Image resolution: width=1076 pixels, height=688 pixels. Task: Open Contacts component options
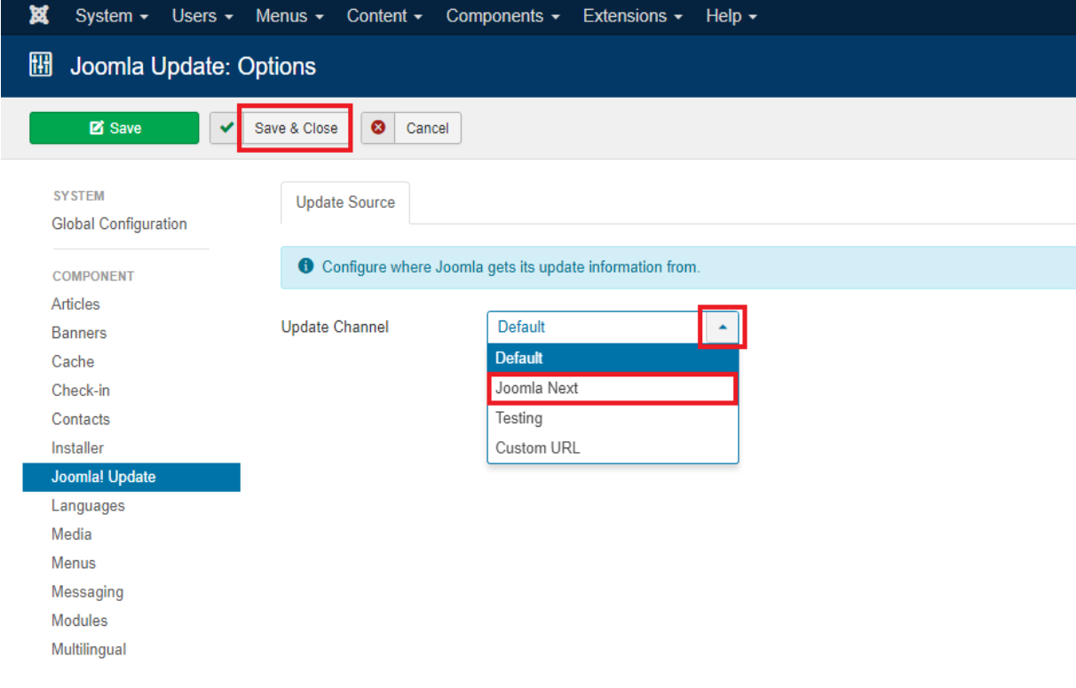coord(81,419)
